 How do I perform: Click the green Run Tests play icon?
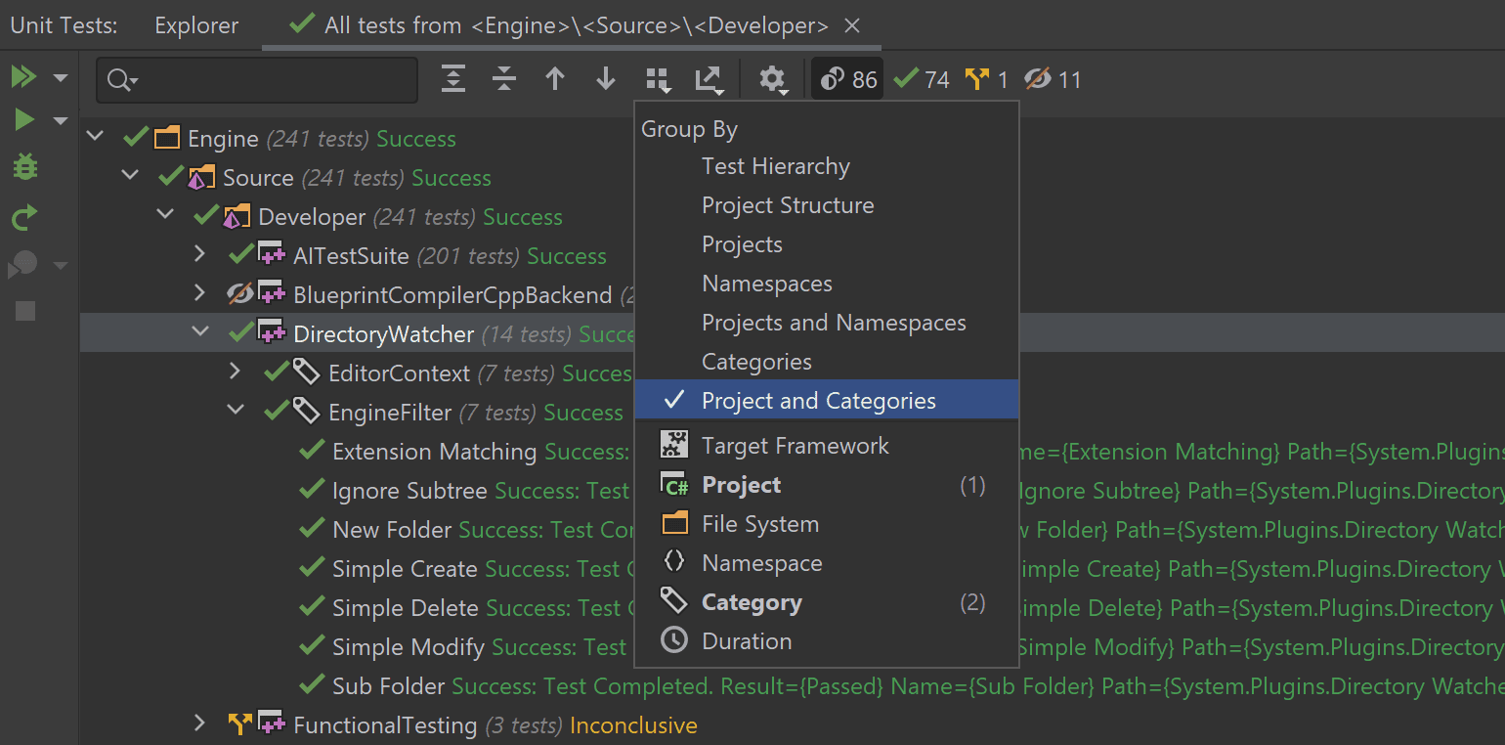point(23,120)
